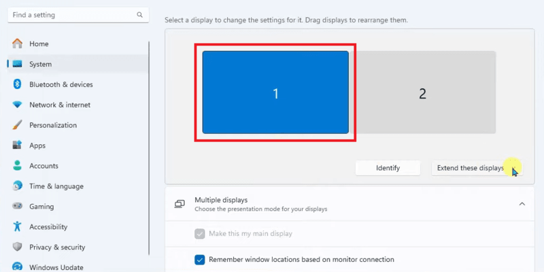Click the search magnifier icon
The height and width of the screenshot is (272, 544).
coord(139,14)
